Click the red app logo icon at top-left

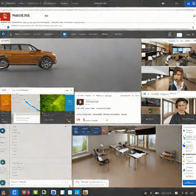(5, 16)
